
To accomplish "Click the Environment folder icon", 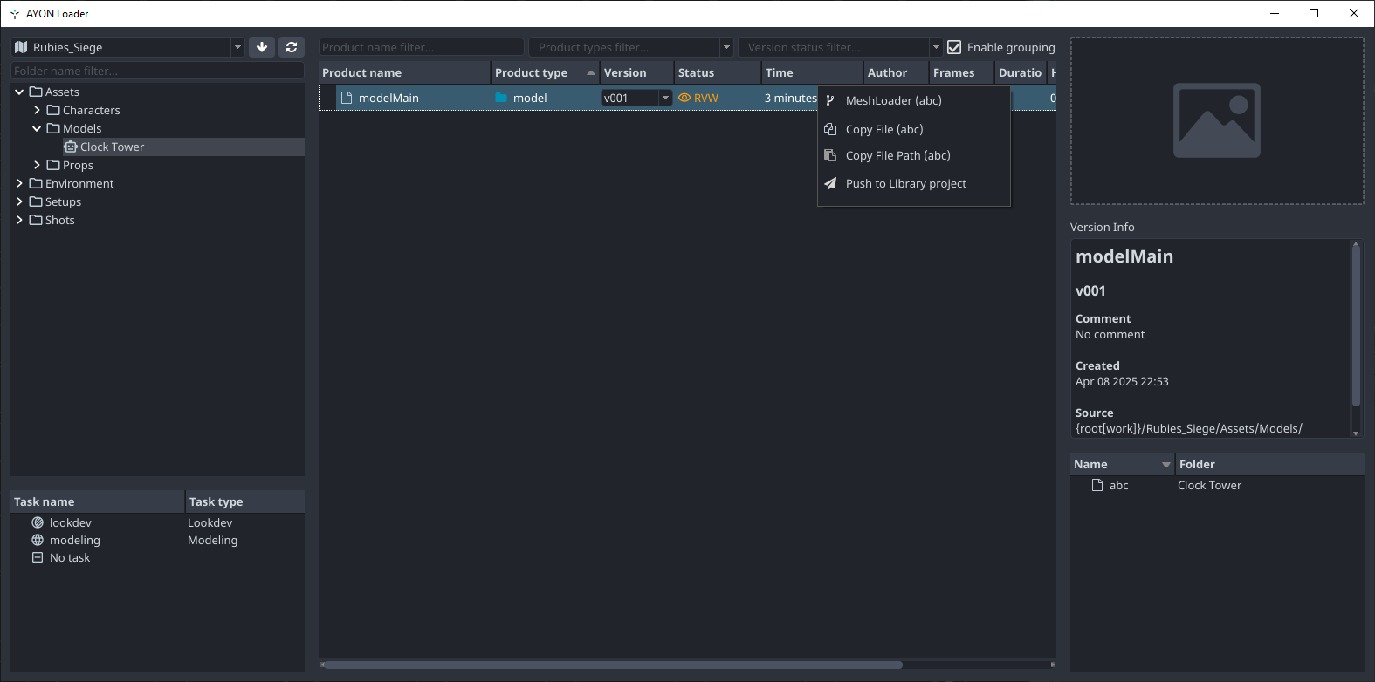I will point(36,183).
